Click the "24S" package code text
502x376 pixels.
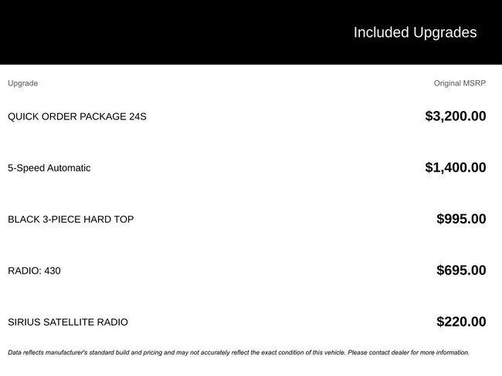[137, 117]
